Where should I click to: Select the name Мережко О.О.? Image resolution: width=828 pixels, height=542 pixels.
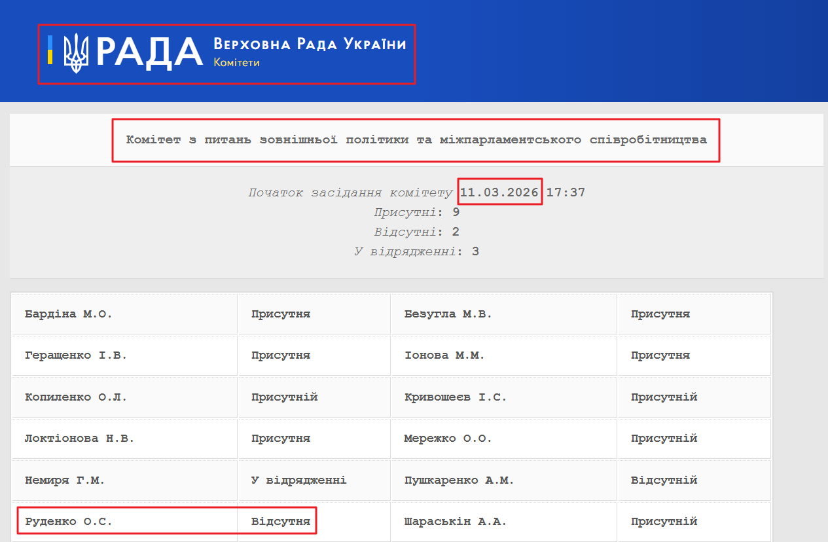click(448, 439)
